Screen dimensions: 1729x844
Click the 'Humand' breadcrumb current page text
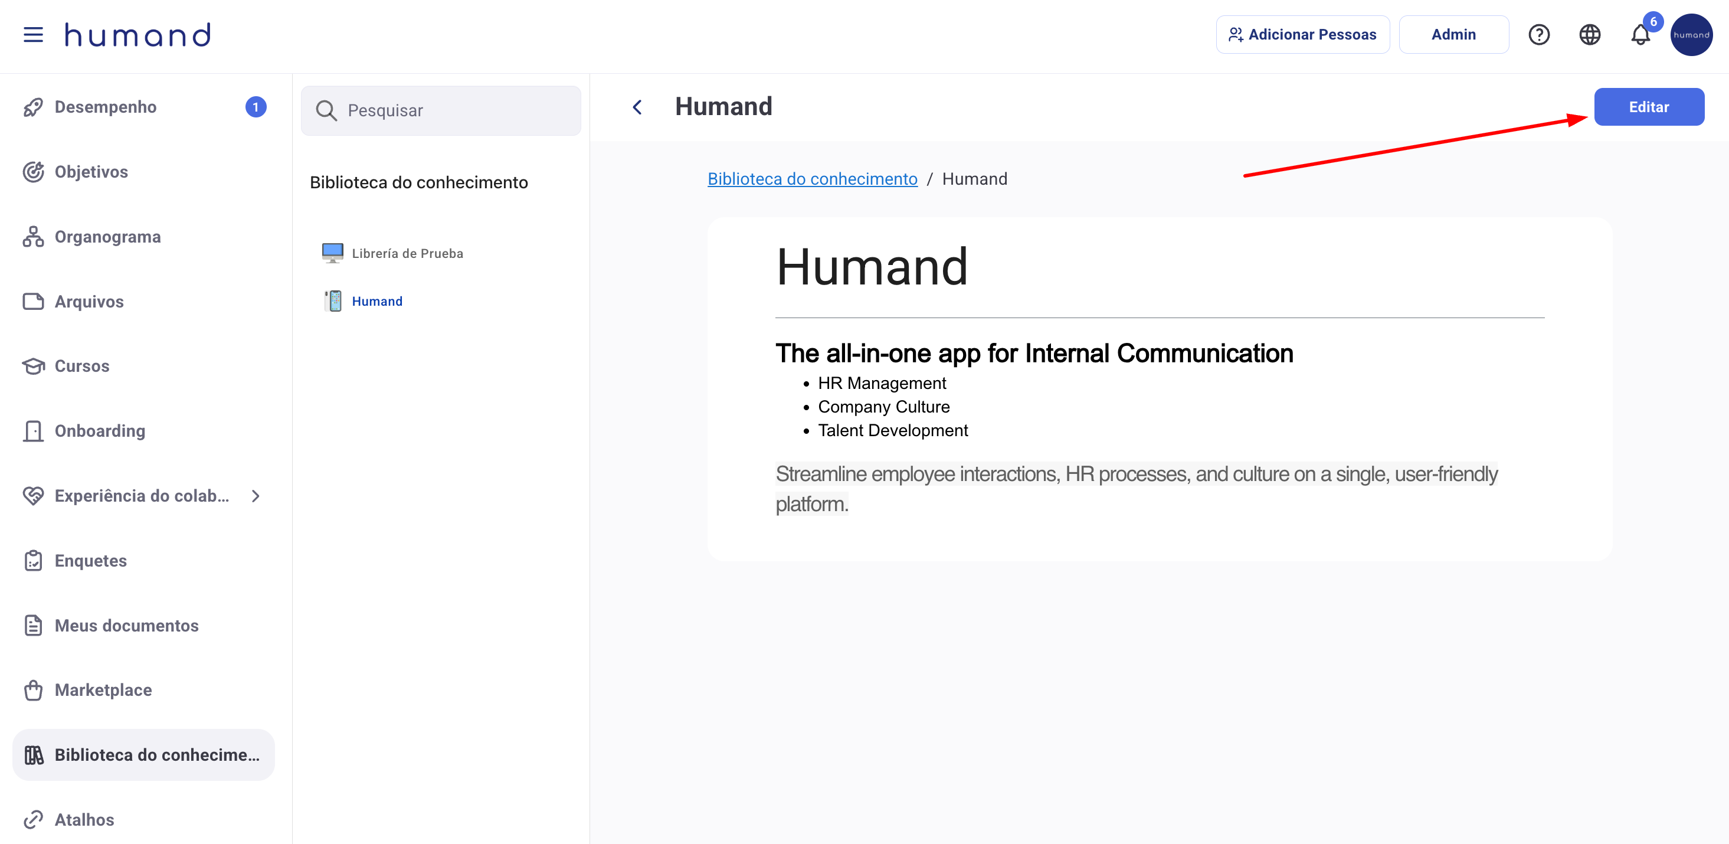click(975, 179)
